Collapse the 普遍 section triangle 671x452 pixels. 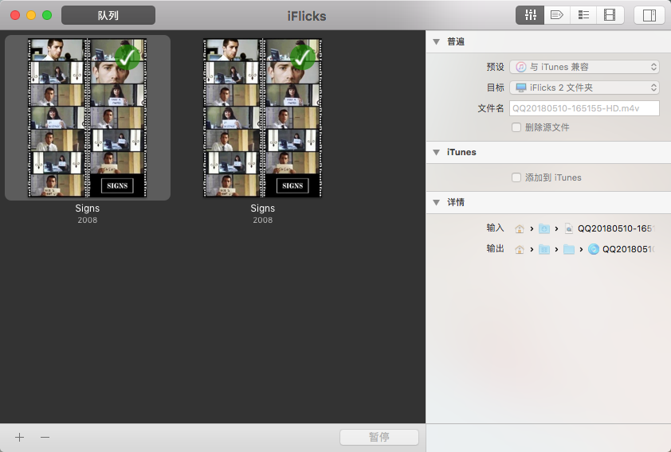tap(437, 42)
